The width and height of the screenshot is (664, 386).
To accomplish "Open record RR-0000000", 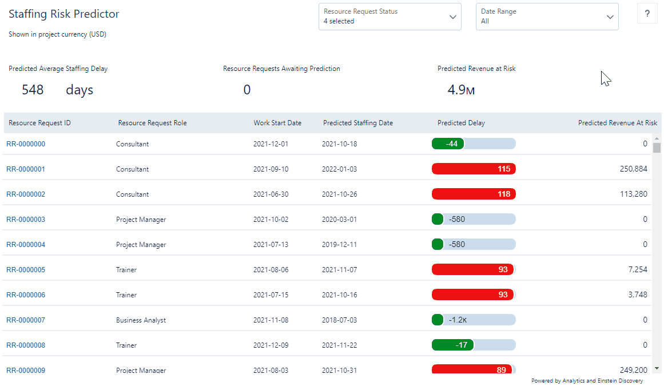I will pyautogui.click(x=25, y=144).
